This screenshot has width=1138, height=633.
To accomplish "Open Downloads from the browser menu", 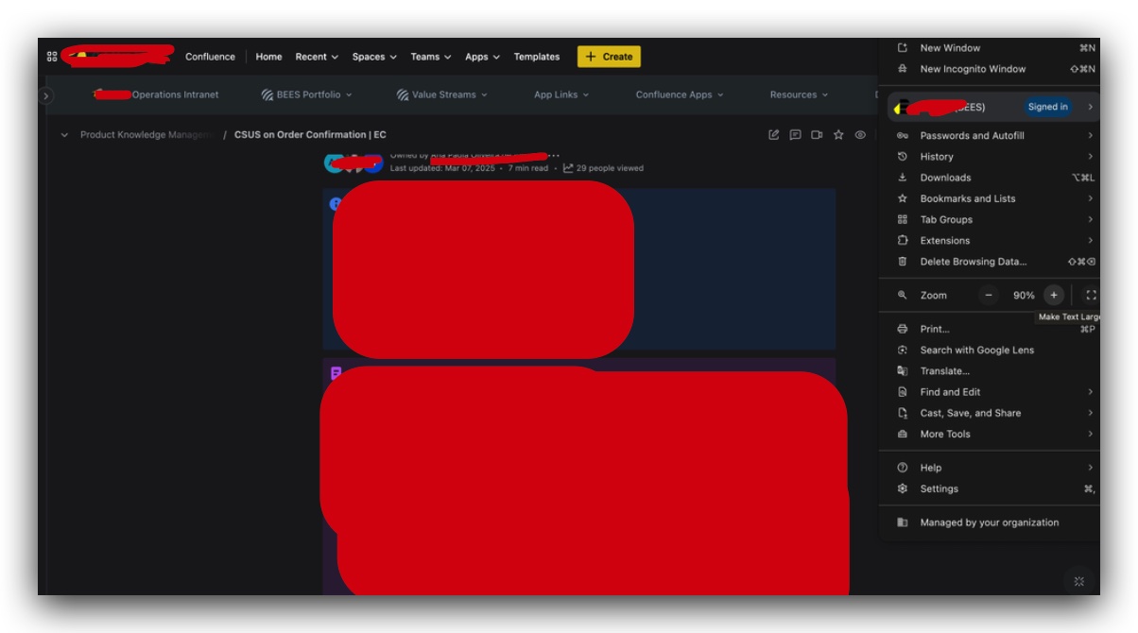I will 989,178.
